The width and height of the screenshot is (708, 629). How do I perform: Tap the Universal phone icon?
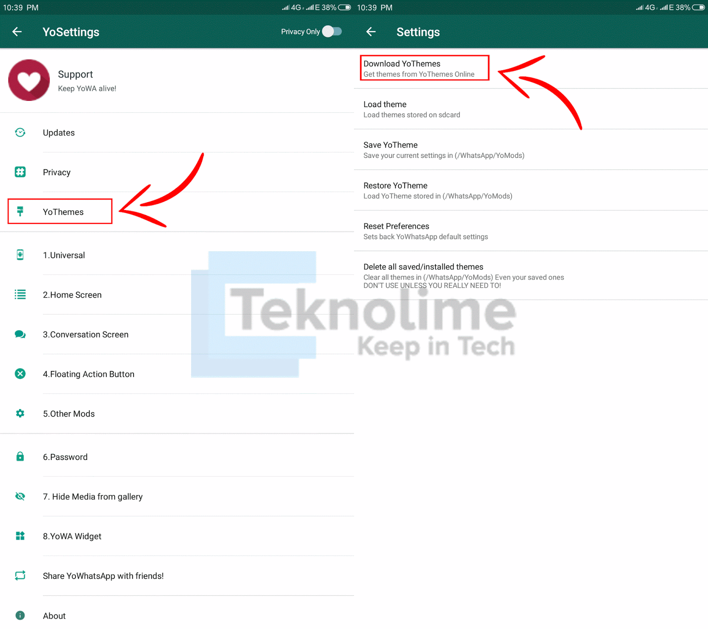click(x=20, y=255)
